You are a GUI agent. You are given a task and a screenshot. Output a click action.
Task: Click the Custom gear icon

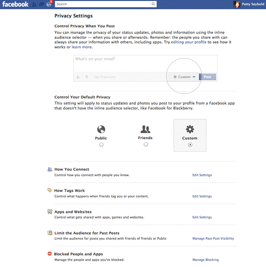click(x=190, y=129)
